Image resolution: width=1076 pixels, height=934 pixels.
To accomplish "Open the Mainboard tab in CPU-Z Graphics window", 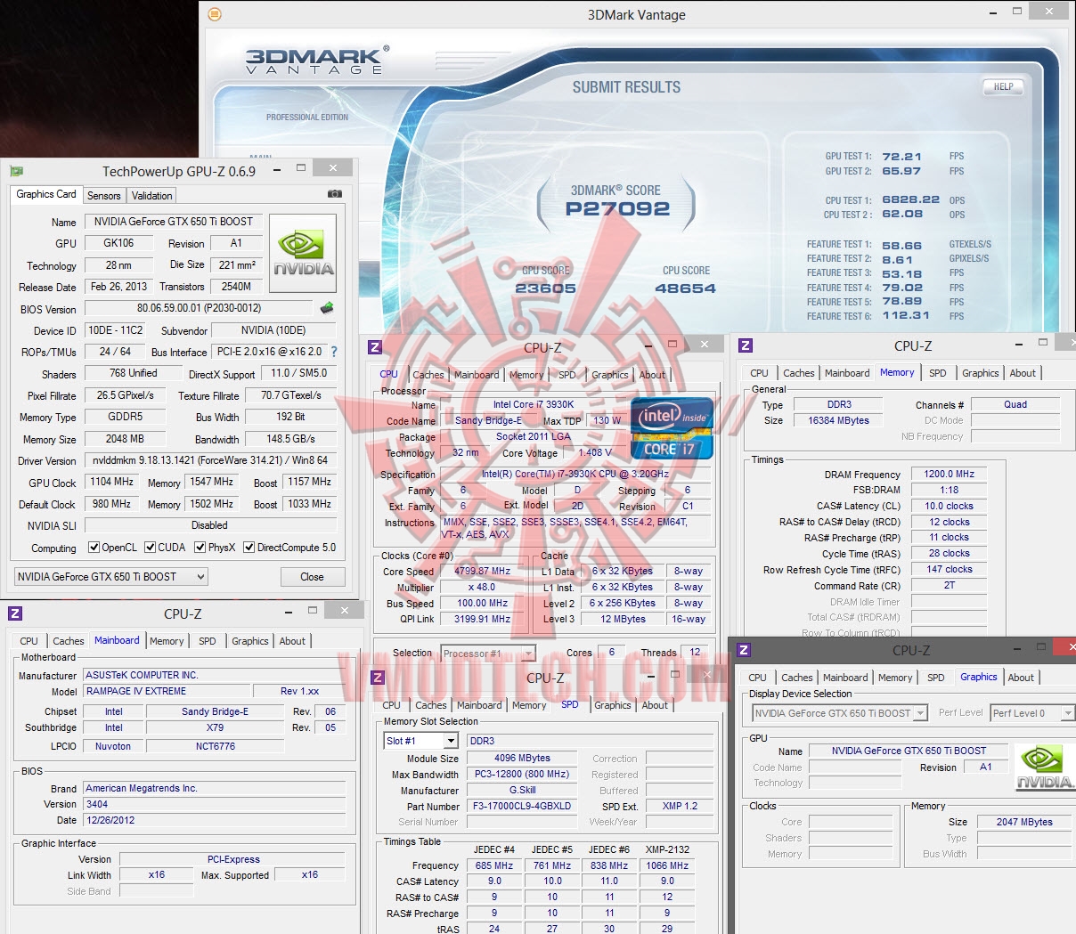I will [x=845, y=678].
